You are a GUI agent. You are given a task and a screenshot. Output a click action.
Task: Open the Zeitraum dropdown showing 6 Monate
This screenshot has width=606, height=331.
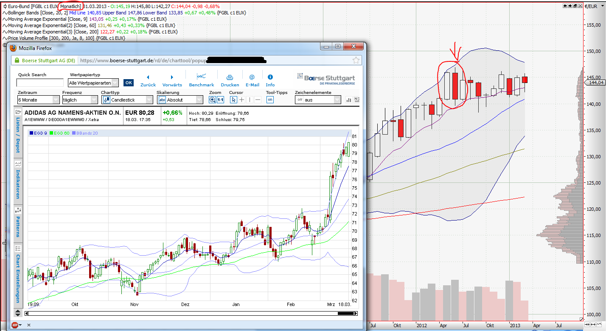click(38, 100)
